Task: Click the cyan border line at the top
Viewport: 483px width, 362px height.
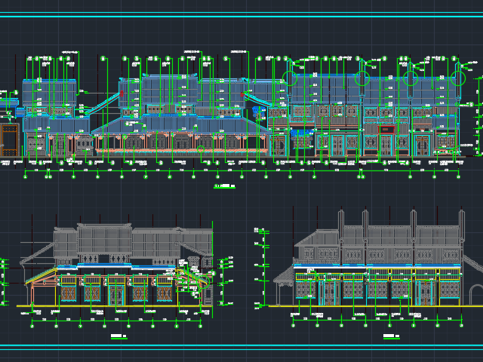Action: coord(241,14)
